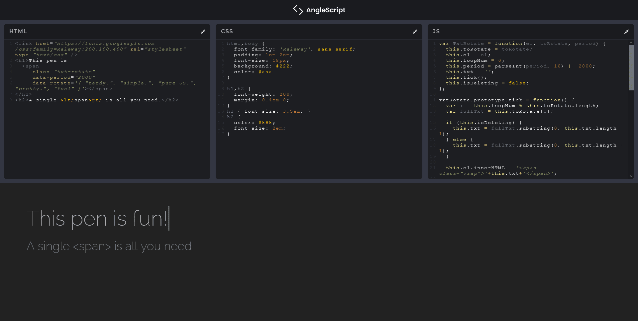The width and height of the screenshot is (638, 321).
Task: Select the CSS panel header label
Action: pyautogui.click(x=227, y=31)
